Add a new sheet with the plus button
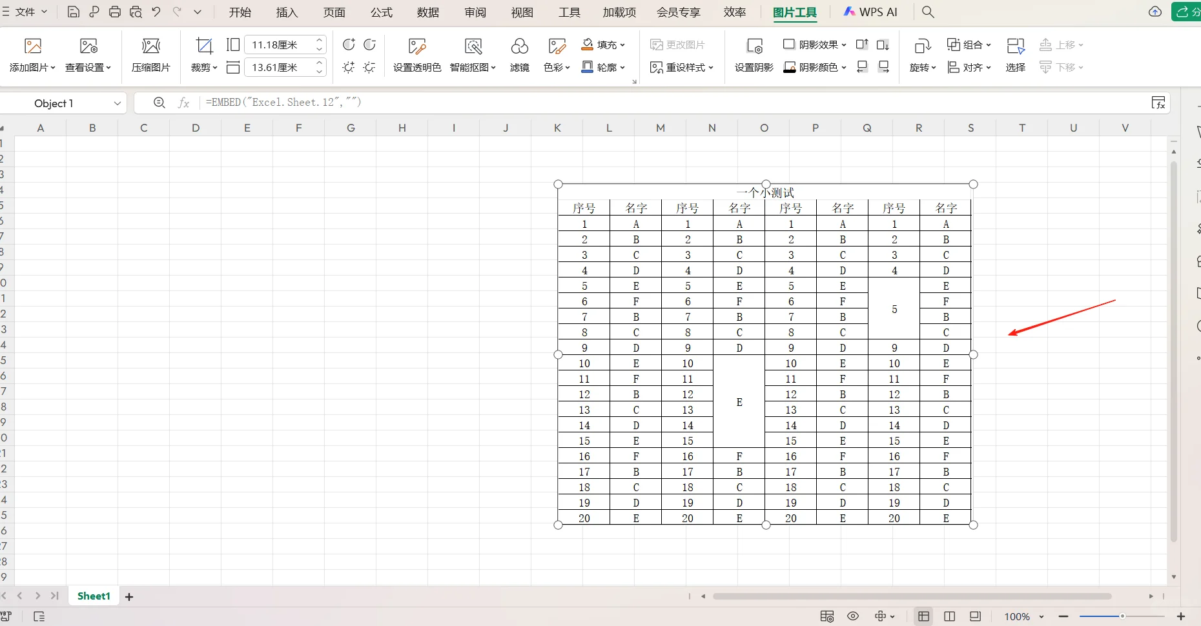1201x626 pixels. 129,597
